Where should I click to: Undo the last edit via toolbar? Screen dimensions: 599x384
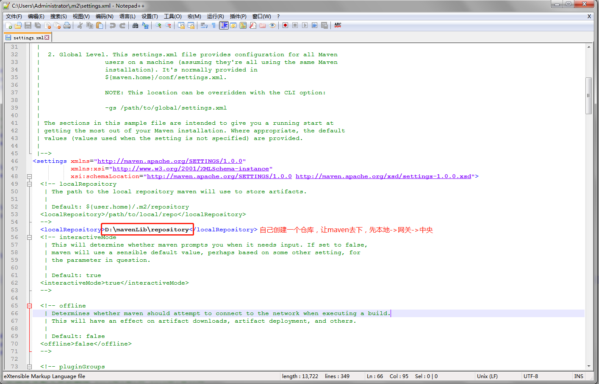coord(112,25)
